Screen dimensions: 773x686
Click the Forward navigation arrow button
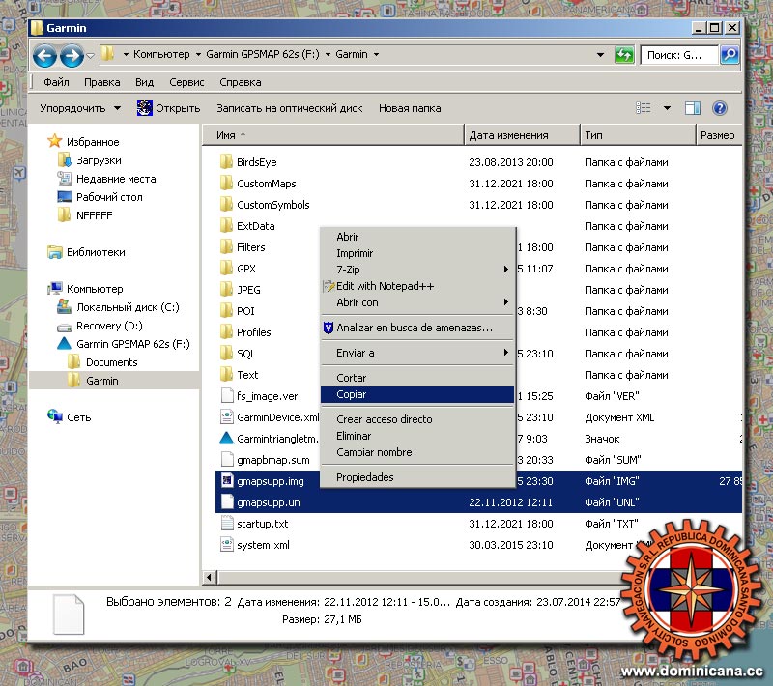tap(71, 55)
